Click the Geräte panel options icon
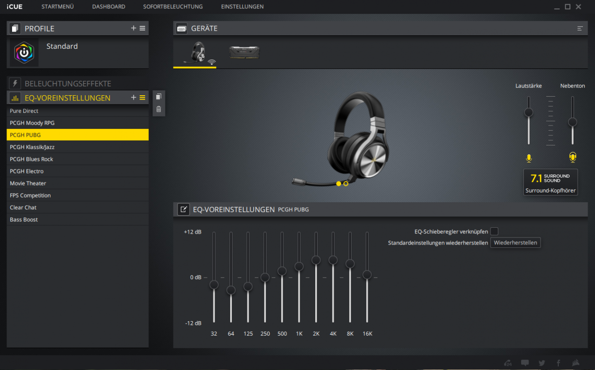The height and width of the screenshot is (370, 595). coord(580,28)
